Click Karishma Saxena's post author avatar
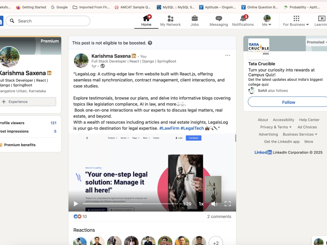The image size is (327, 245). coord(81,61)
